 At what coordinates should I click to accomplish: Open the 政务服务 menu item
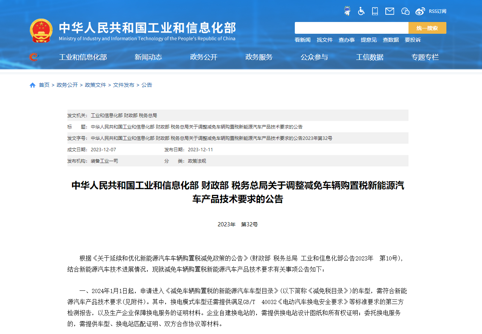click(259, 57)
